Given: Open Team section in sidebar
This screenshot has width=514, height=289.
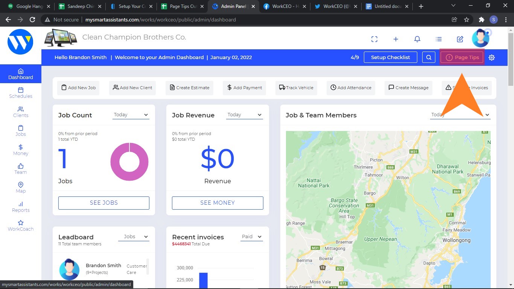Looking at the screenshot, I should point(21,169).
